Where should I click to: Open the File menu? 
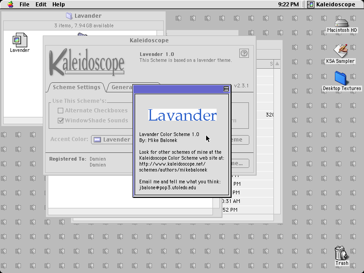[x=25, y=5]
